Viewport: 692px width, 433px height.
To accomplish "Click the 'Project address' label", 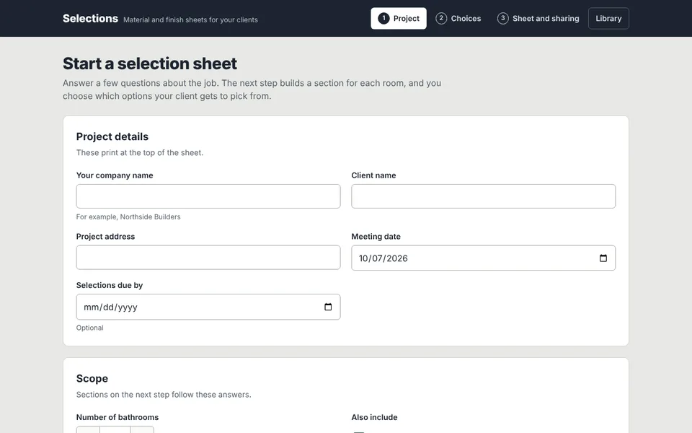I will [105, 237].
